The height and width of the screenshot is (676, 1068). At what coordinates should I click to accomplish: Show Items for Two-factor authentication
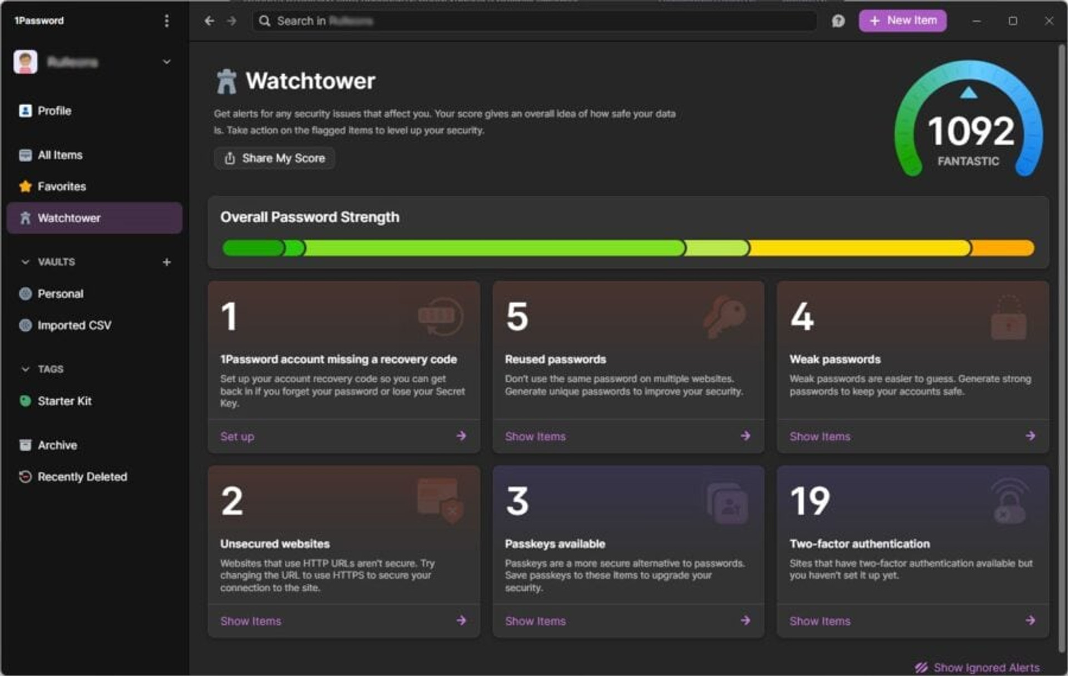pos(820,621)
